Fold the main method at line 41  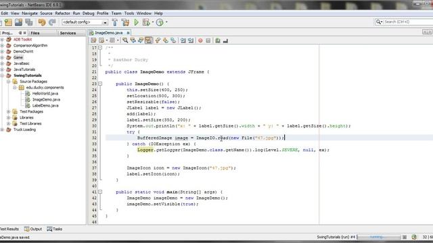click(100, 192)
